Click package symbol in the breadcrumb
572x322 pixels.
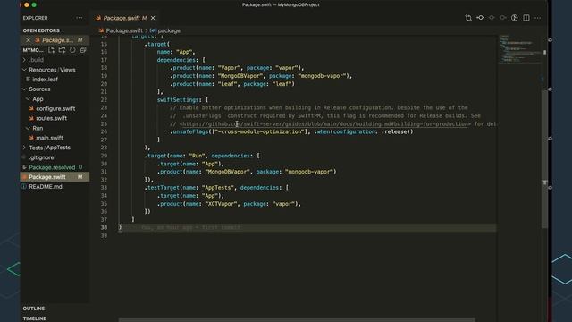(x=169, y=30)
